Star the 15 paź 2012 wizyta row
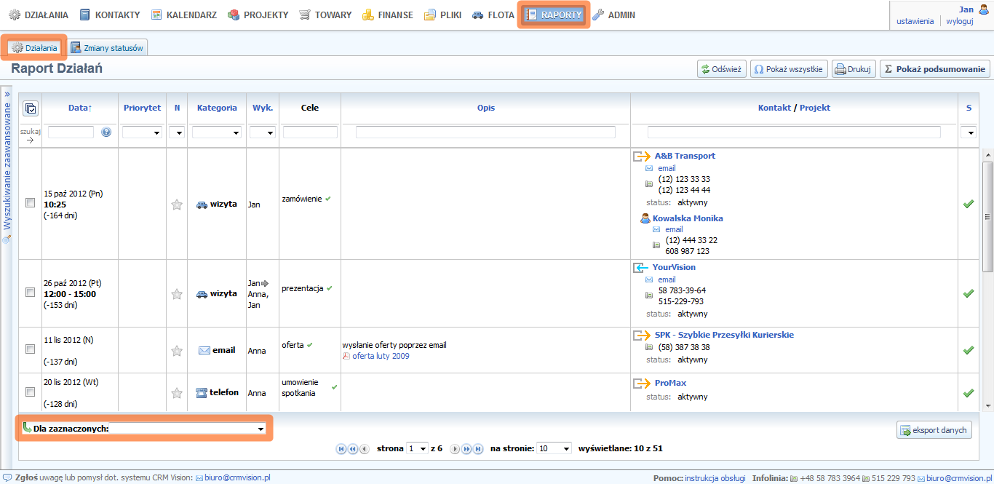The height and width of the screenshot is (484, 994). [176, 205]
